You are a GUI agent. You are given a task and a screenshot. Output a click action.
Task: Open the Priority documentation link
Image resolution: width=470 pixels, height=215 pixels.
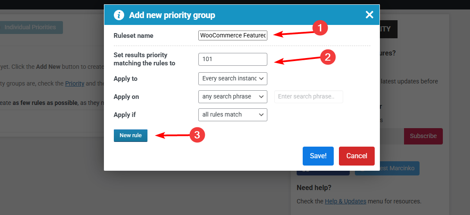75,83
